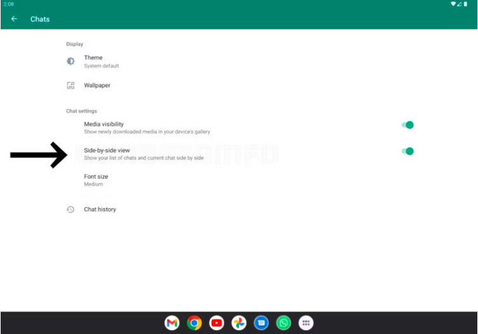Viewport: 478px width, 334px height.
Task: Turn off the Side-by-side view switch
Action: (x=408, y=151)
